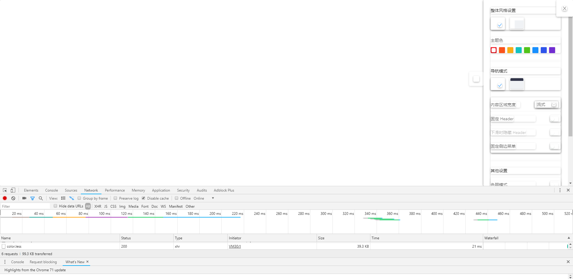Toggle the 固定侧边菜单 switch
Viewport: 573px width, 279px height.
555,146
